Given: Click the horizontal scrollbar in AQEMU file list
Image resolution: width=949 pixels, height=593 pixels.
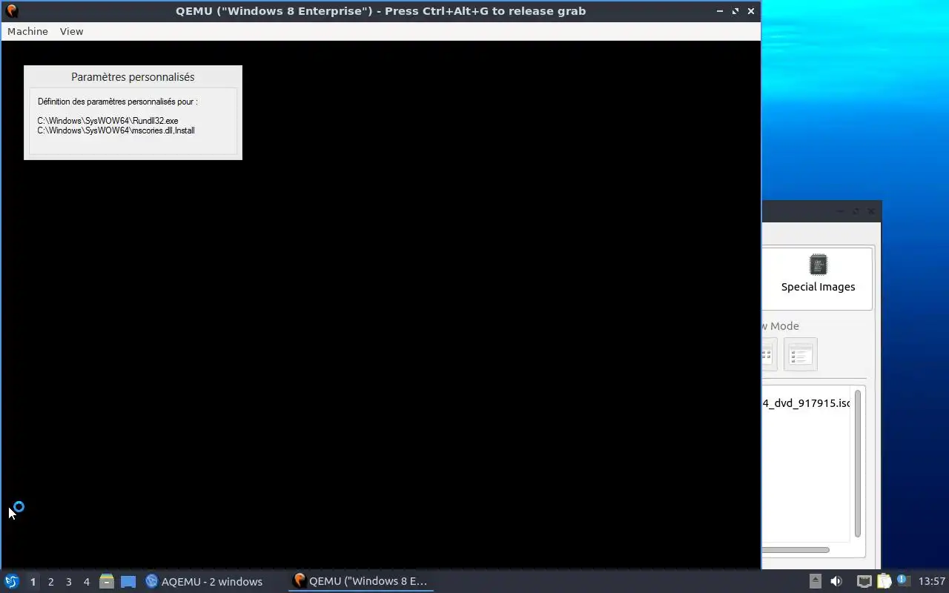Looking at the screenshot, I should click(796, 550).
